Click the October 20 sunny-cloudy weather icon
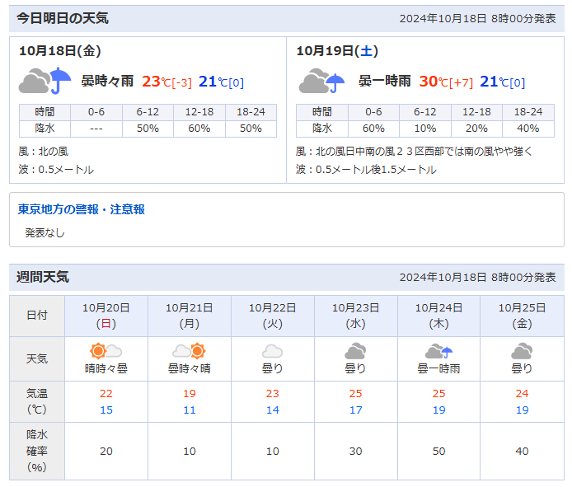Screen dimensions: 572x487 click(106, 351)
